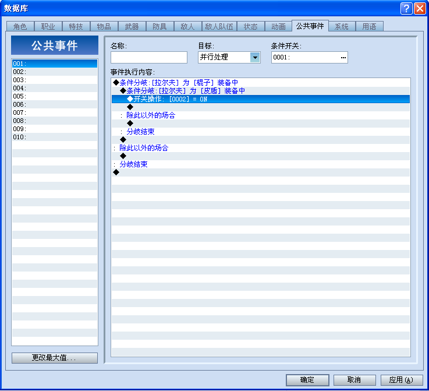Select the last empty diamond line
The image size is (429, 391).
(x=261, y=172)
